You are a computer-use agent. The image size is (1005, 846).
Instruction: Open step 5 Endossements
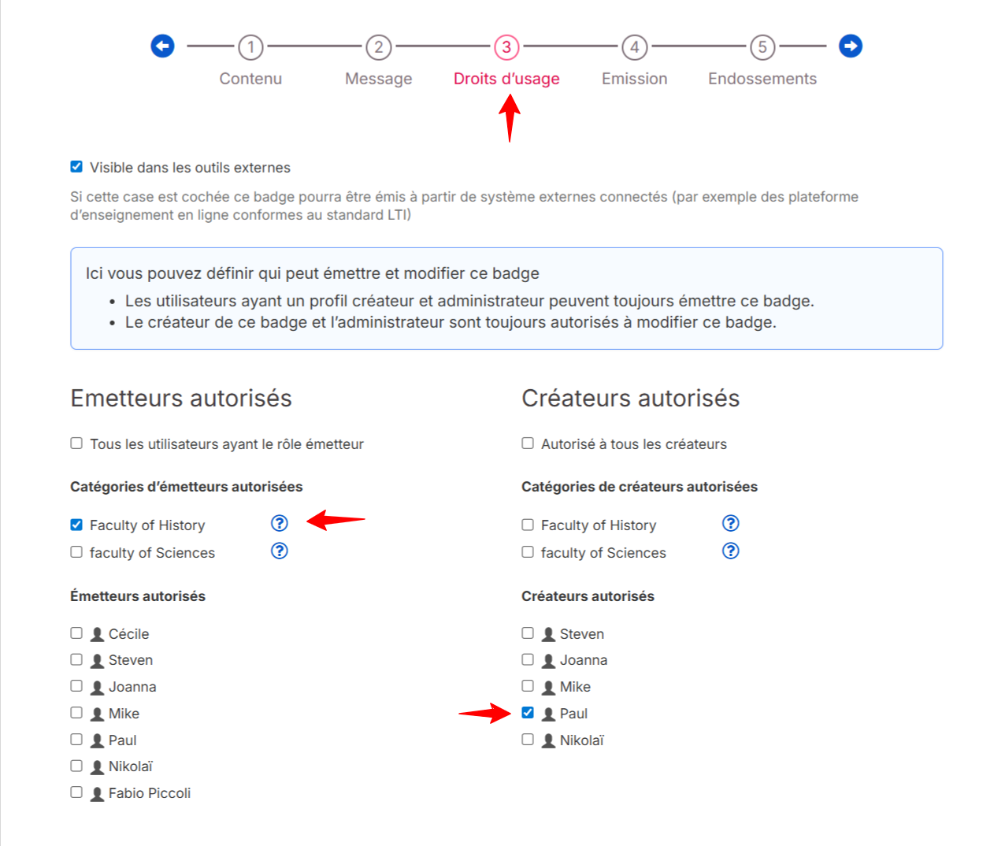pyautogui.click(x=762, y=47)
